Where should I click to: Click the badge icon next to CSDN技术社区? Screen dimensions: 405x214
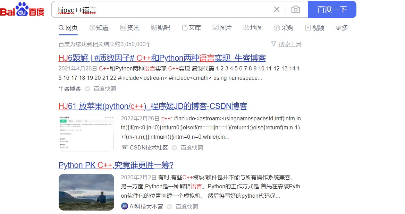[x=174, y=148]
